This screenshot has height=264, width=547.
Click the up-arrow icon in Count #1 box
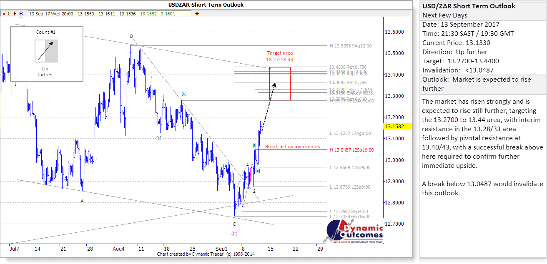coord(46,51)
